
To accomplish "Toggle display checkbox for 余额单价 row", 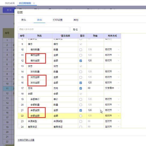I will click(x=81, y=99).
